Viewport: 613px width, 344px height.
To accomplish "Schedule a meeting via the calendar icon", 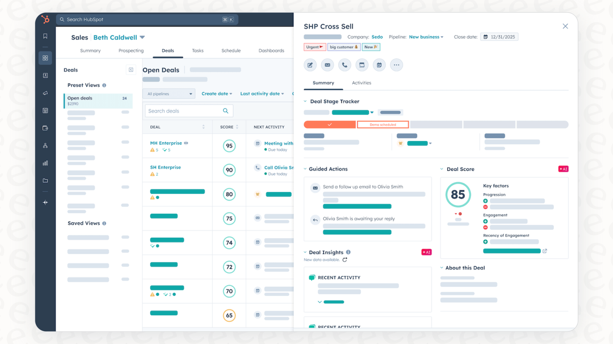I will (379, 65).
